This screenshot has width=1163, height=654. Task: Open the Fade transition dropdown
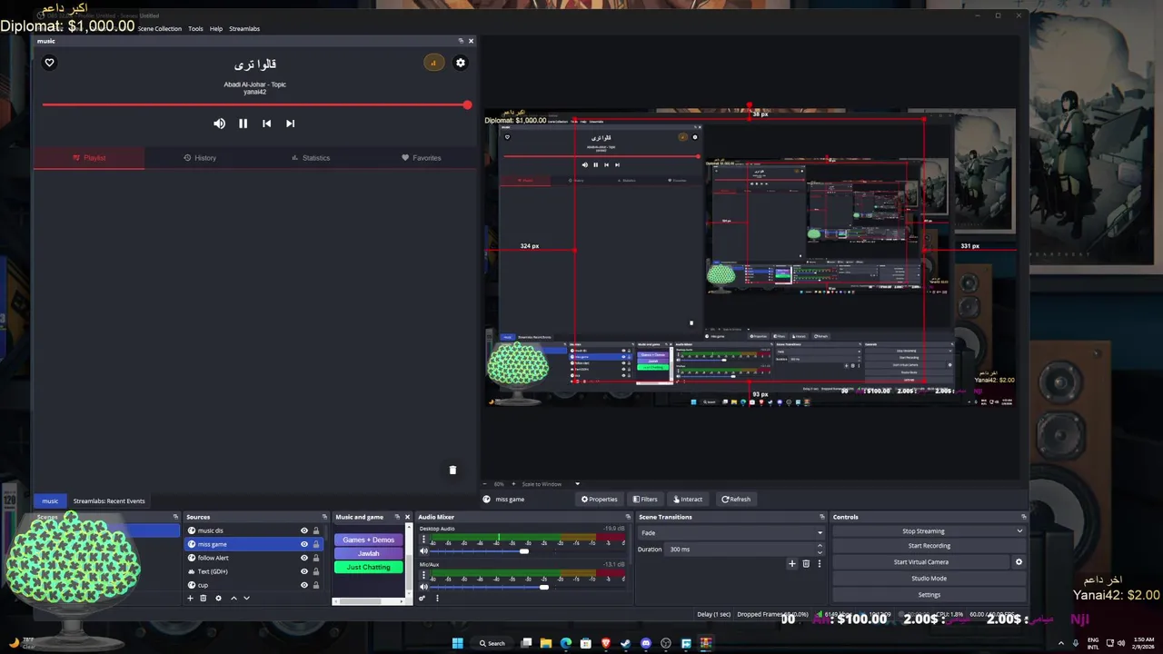(x=731, y=533)
